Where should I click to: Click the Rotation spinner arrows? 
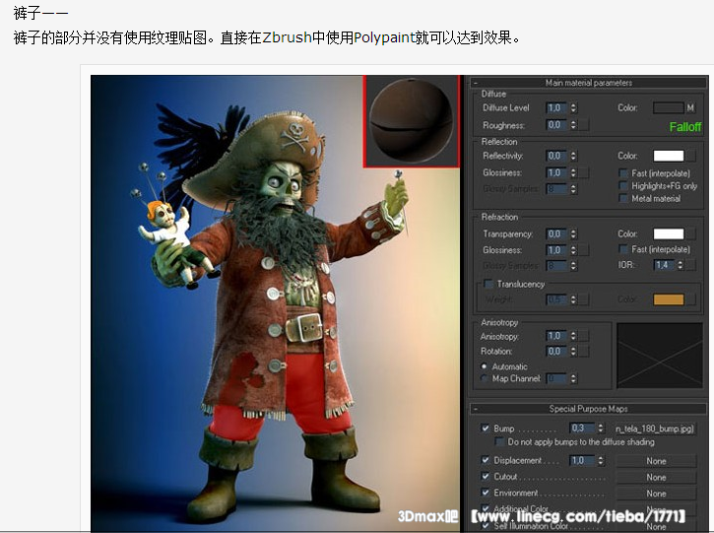tap(573, 352)
